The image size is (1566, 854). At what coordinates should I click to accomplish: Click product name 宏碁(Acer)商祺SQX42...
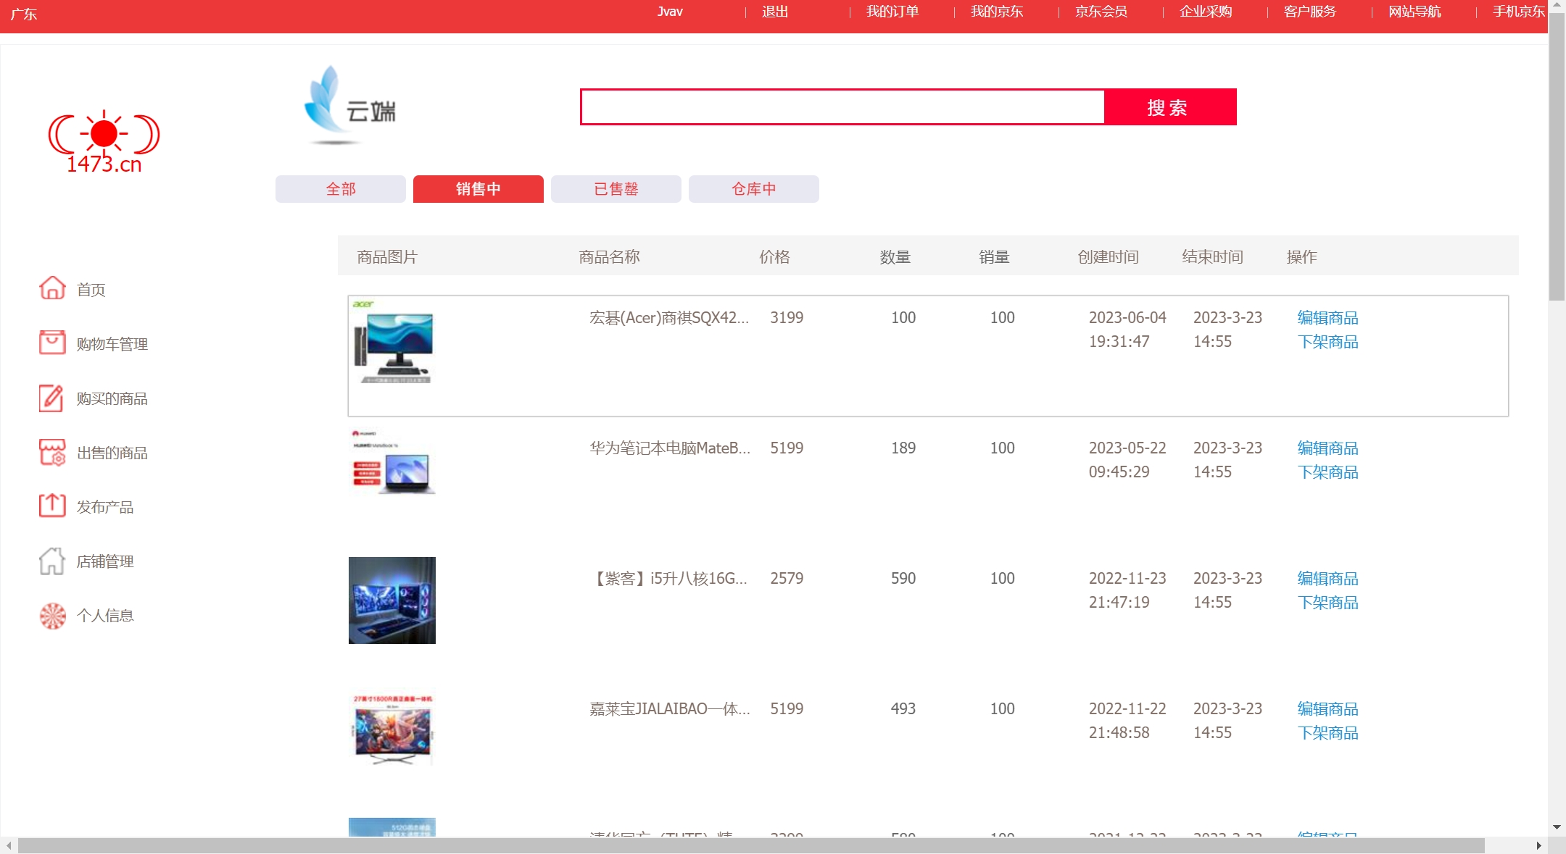tap(669, 318)
